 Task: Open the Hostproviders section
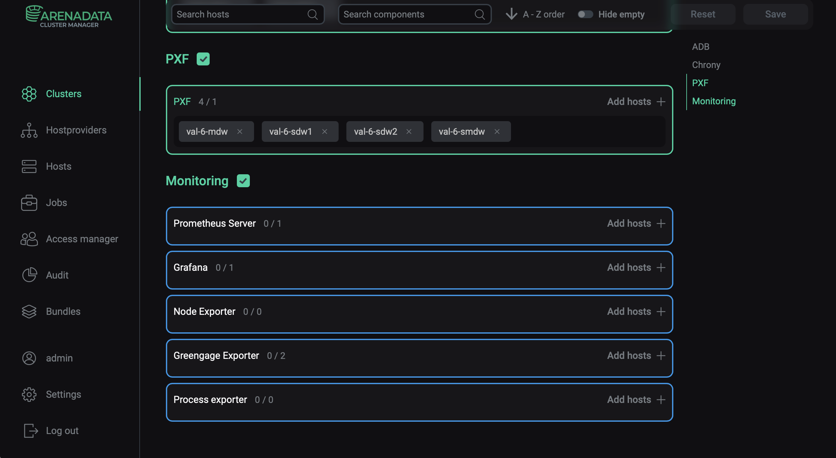tap(76, 130)
